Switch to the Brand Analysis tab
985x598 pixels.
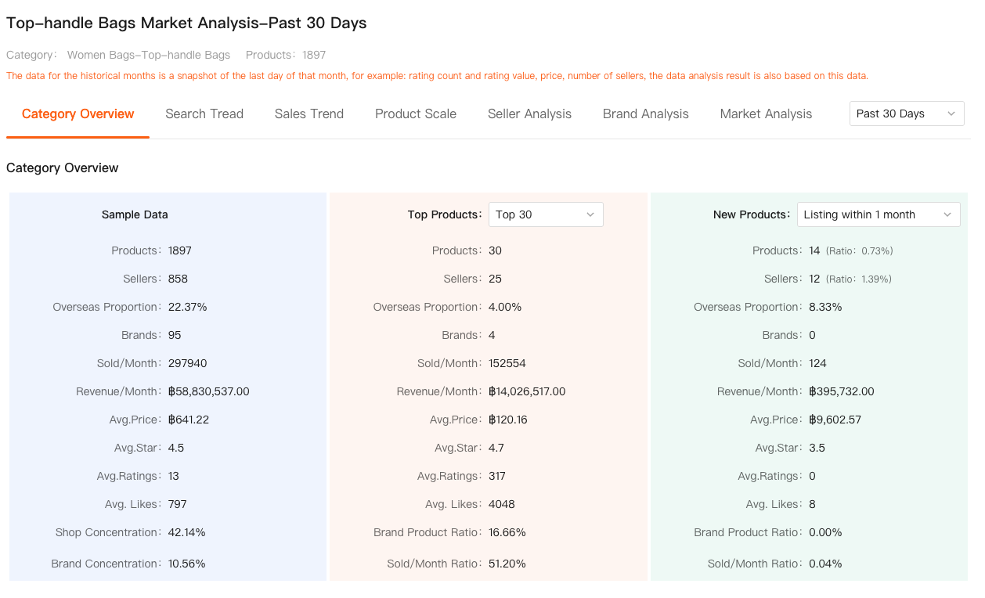(645, 114)
